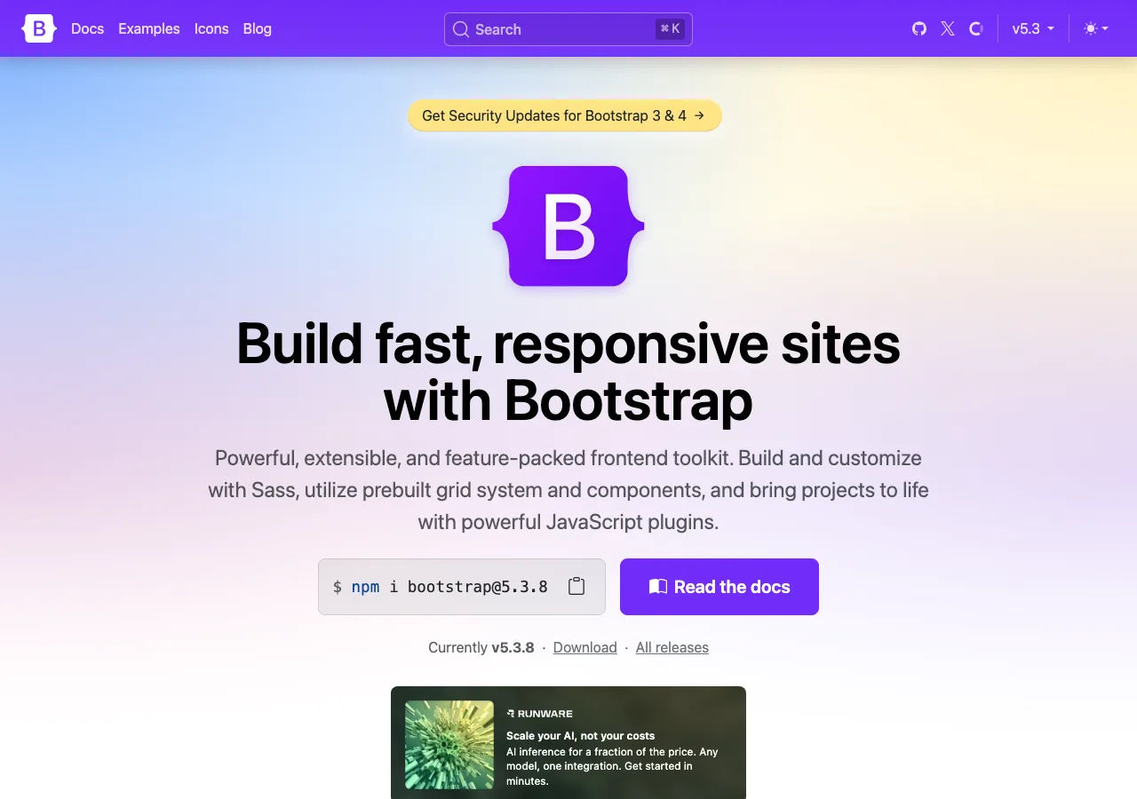1137x799 pixels.
Task: Open the GitHub icon link
Action: click(x=919, y=28)
